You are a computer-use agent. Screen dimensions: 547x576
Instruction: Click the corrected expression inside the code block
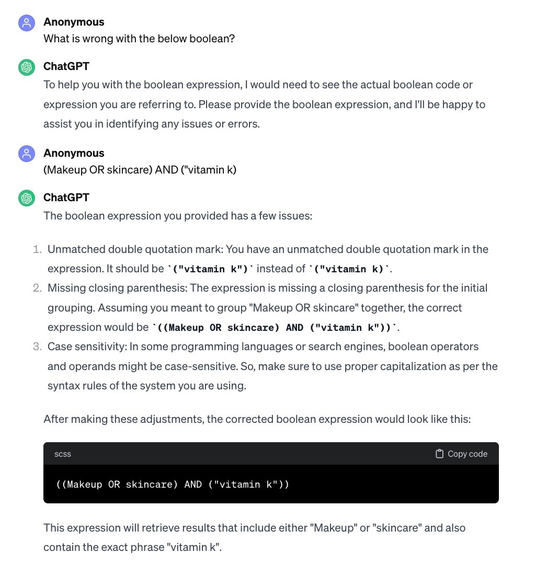point(173,484)
